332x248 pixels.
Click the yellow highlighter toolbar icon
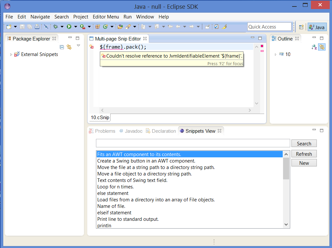(x=224, y=27)
